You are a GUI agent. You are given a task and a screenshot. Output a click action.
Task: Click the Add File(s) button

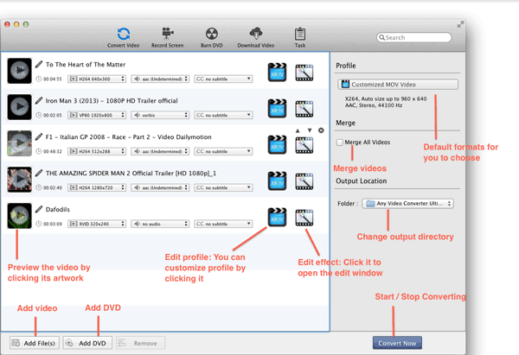(x=35, y=343)
